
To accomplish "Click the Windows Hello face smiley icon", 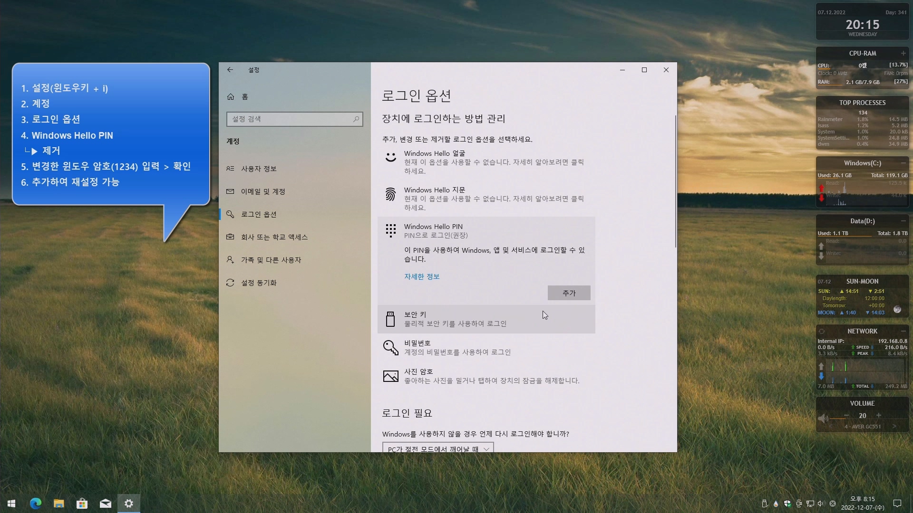I will 390,157.
